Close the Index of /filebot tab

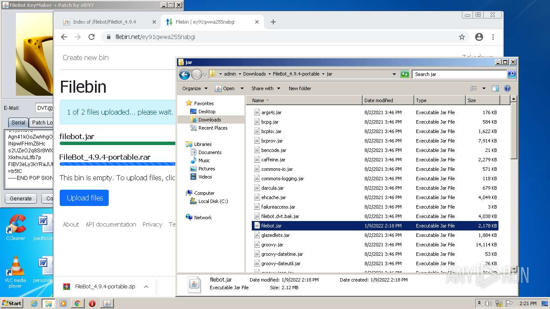click(x=154, y=22)
